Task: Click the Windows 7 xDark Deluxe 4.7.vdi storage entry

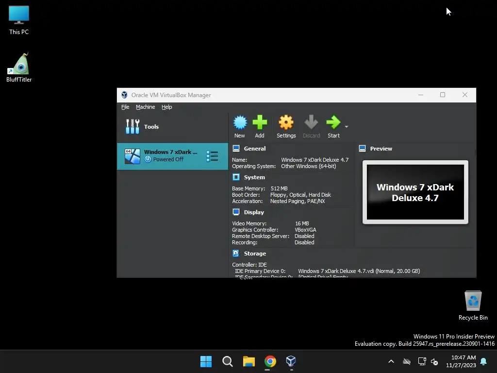Action: 359,271
